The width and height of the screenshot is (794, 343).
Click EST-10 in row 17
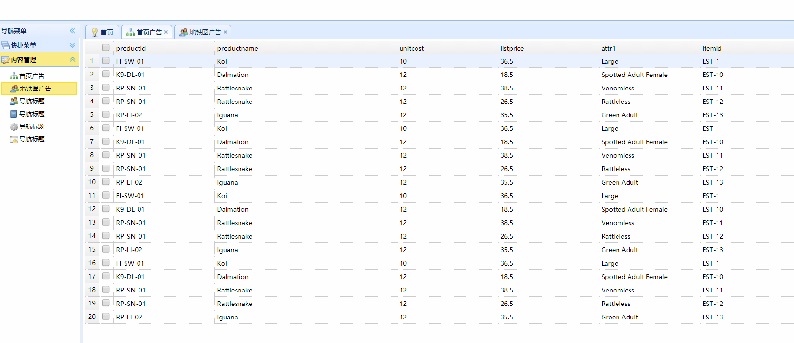(713, 277)
